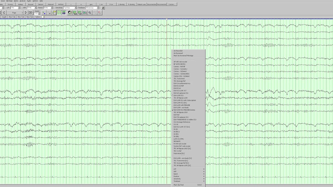Open the Window menu
333x187 pixels.
35,1
